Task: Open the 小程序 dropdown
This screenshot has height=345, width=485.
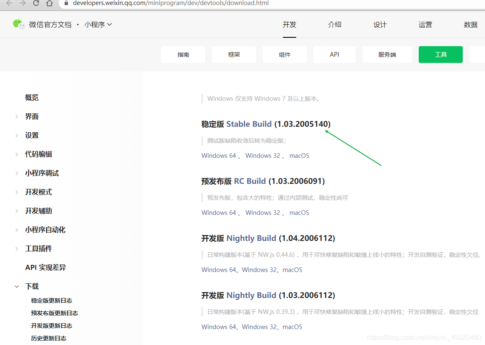Action: [x=98, y=24]
